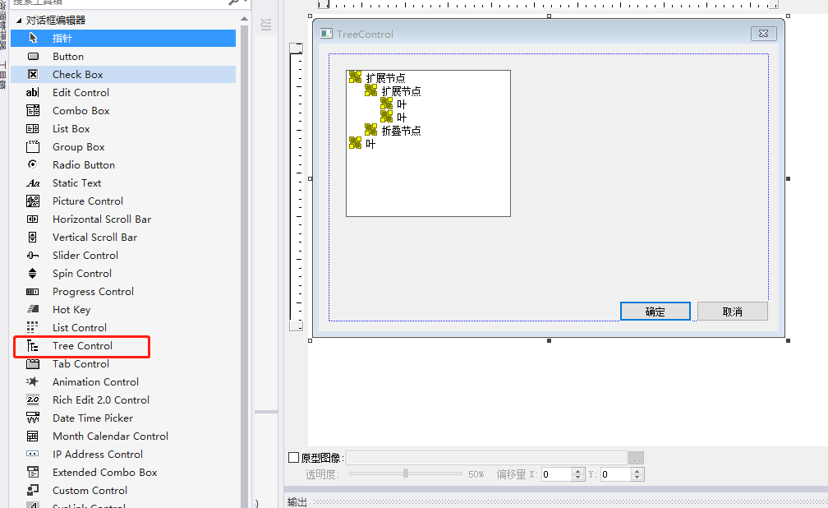
Task: Collapse the 对话框编辑器 toolbox section
Action: coord(19,21)
